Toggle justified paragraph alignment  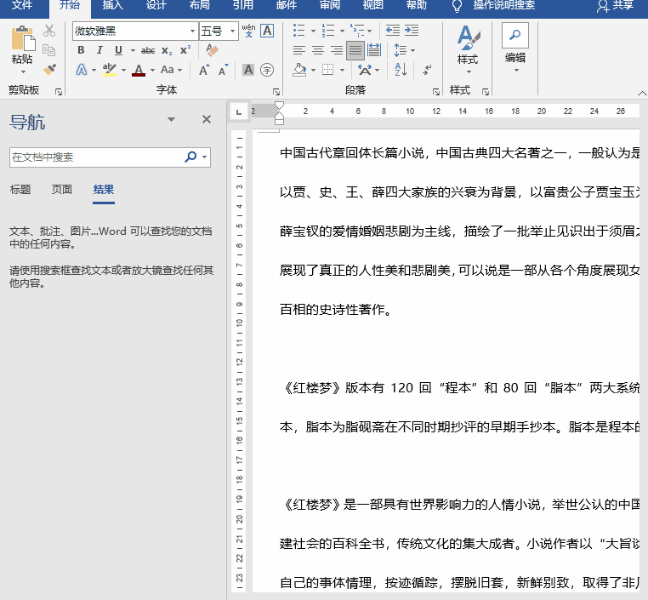point(355,50)
